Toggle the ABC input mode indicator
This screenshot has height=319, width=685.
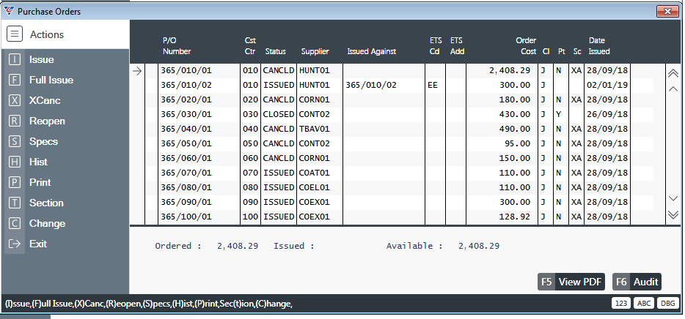click(644, 304)
